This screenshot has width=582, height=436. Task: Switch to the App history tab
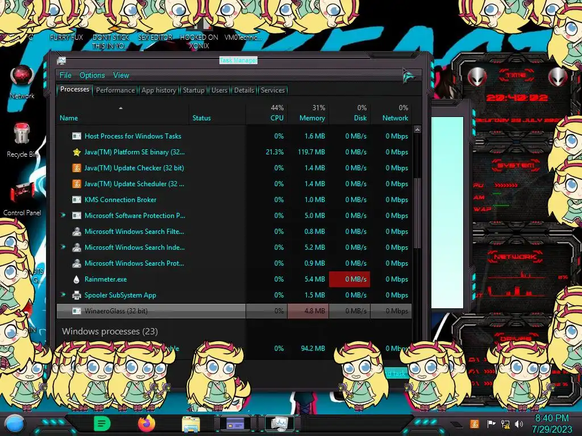coord(159,90)
